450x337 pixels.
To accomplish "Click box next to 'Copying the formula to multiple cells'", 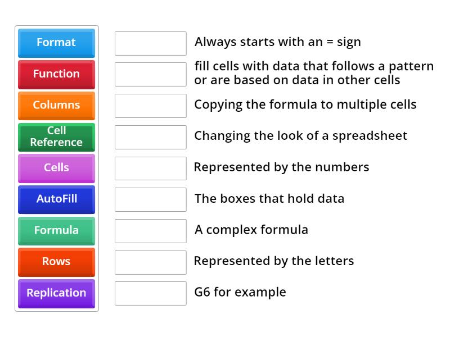I will pos(150,106).
